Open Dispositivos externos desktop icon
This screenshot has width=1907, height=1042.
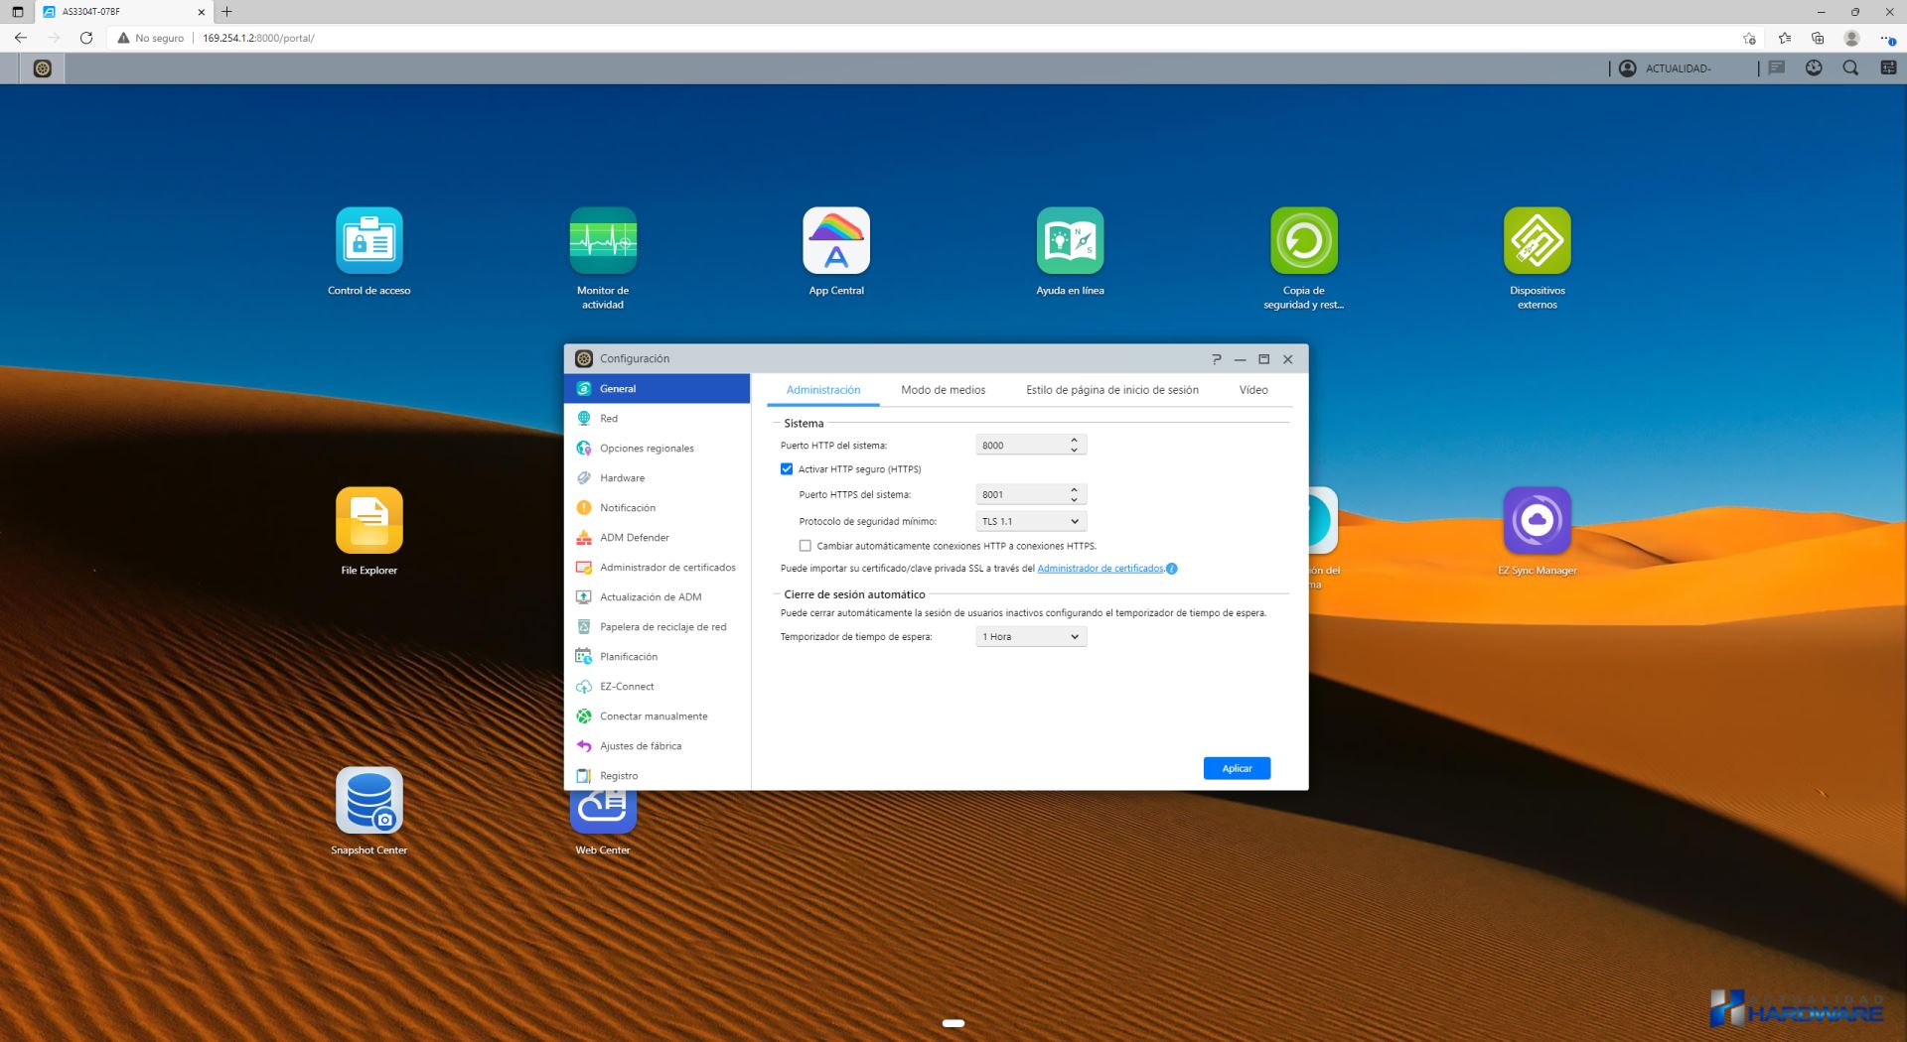tap(1537, 241)
